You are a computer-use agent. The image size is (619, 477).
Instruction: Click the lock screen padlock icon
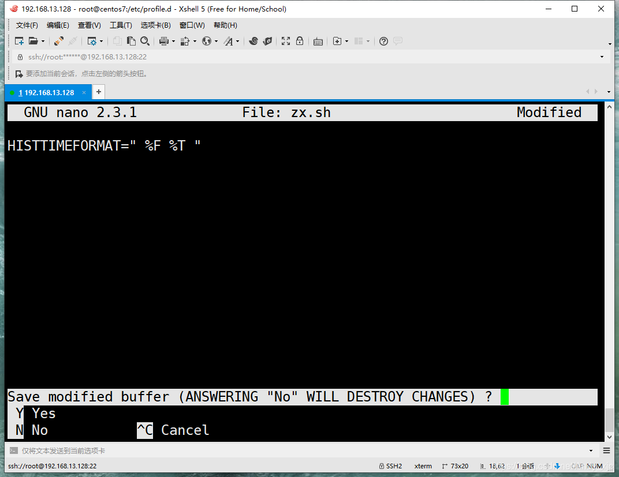300,41
